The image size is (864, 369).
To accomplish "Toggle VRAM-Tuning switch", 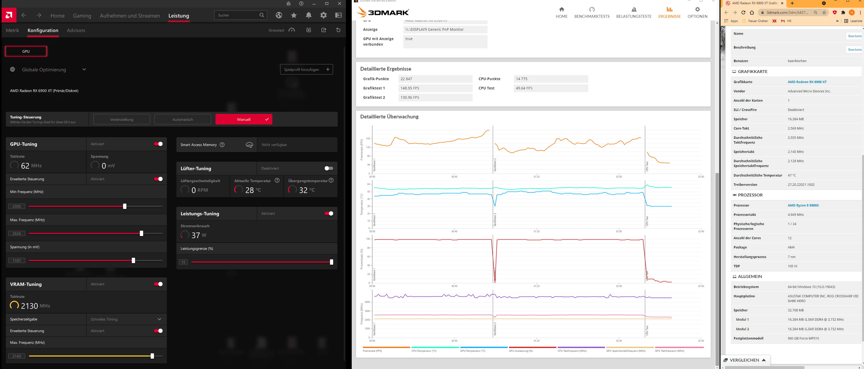I will click(158, 284).
